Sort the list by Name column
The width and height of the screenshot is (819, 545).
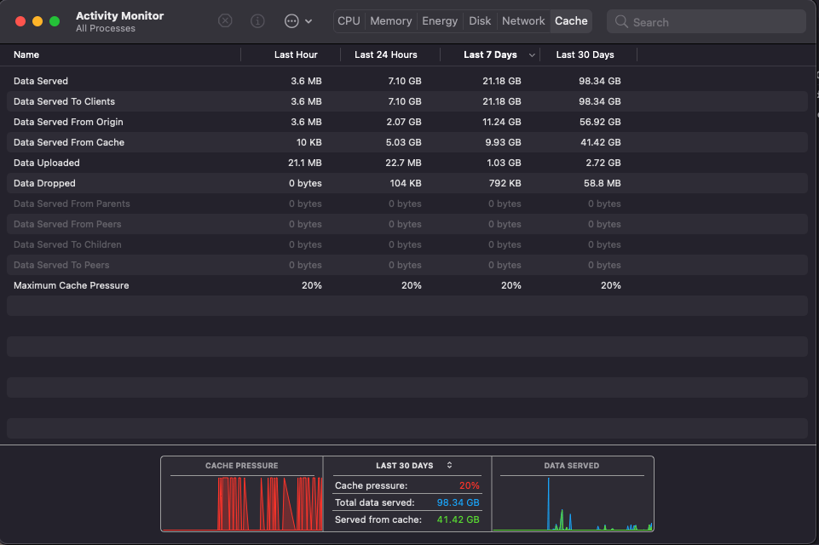coord(26,54)
